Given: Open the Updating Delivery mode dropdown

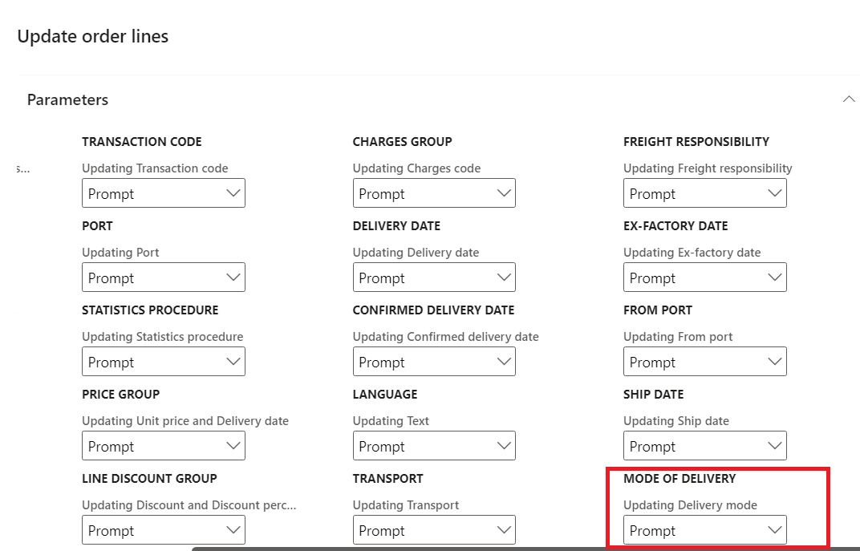Looking at the screenshot, I should click(705, 529).
